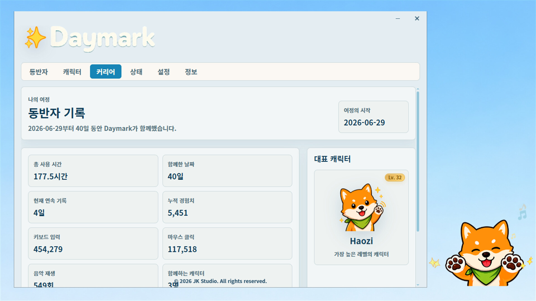Click the vertical scrollbar thumb
The image size is (536, 301).
(x=418, y=162)
